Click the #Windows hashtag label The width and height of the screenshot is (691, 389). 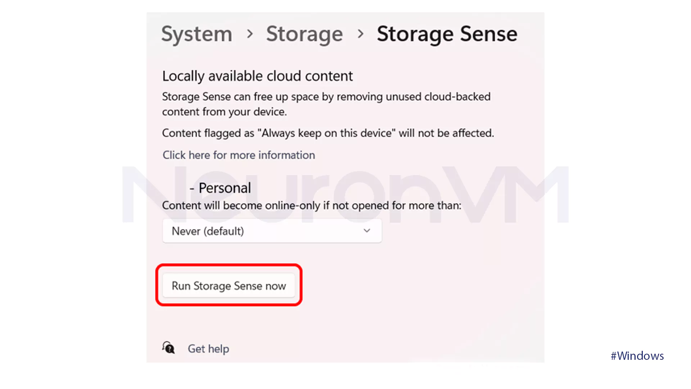(x=637, y=356)
